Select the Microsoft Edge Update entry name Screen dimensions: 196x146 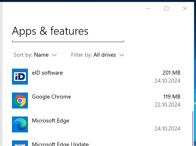(60, 144)
